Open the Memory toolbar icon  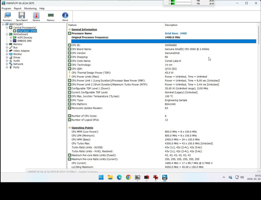pos(51,16)
